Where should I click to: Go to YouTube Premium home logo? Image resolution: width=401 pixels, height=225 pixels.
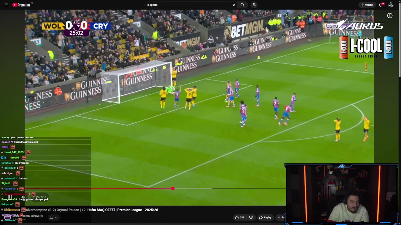[x=22, y=5]
